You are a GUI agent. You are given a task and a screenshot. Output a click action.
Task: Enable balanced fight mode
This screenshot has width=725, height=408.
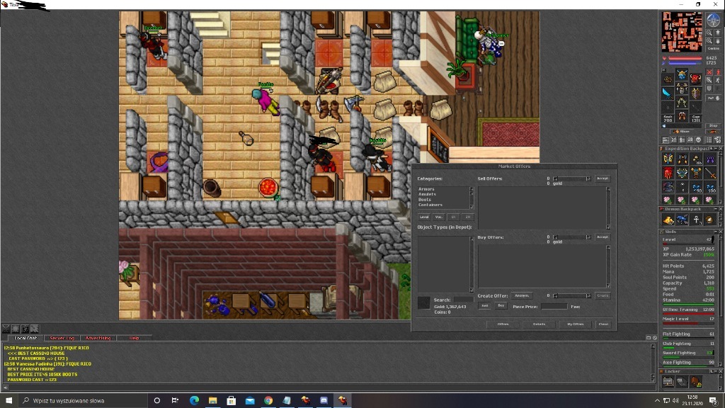[709, 81]
